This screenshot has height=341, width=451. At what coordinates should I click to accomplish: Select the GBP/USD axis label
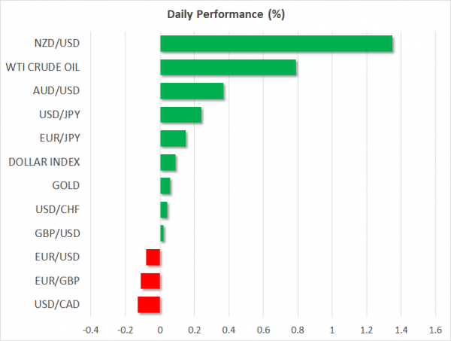[x=59, y=233]
